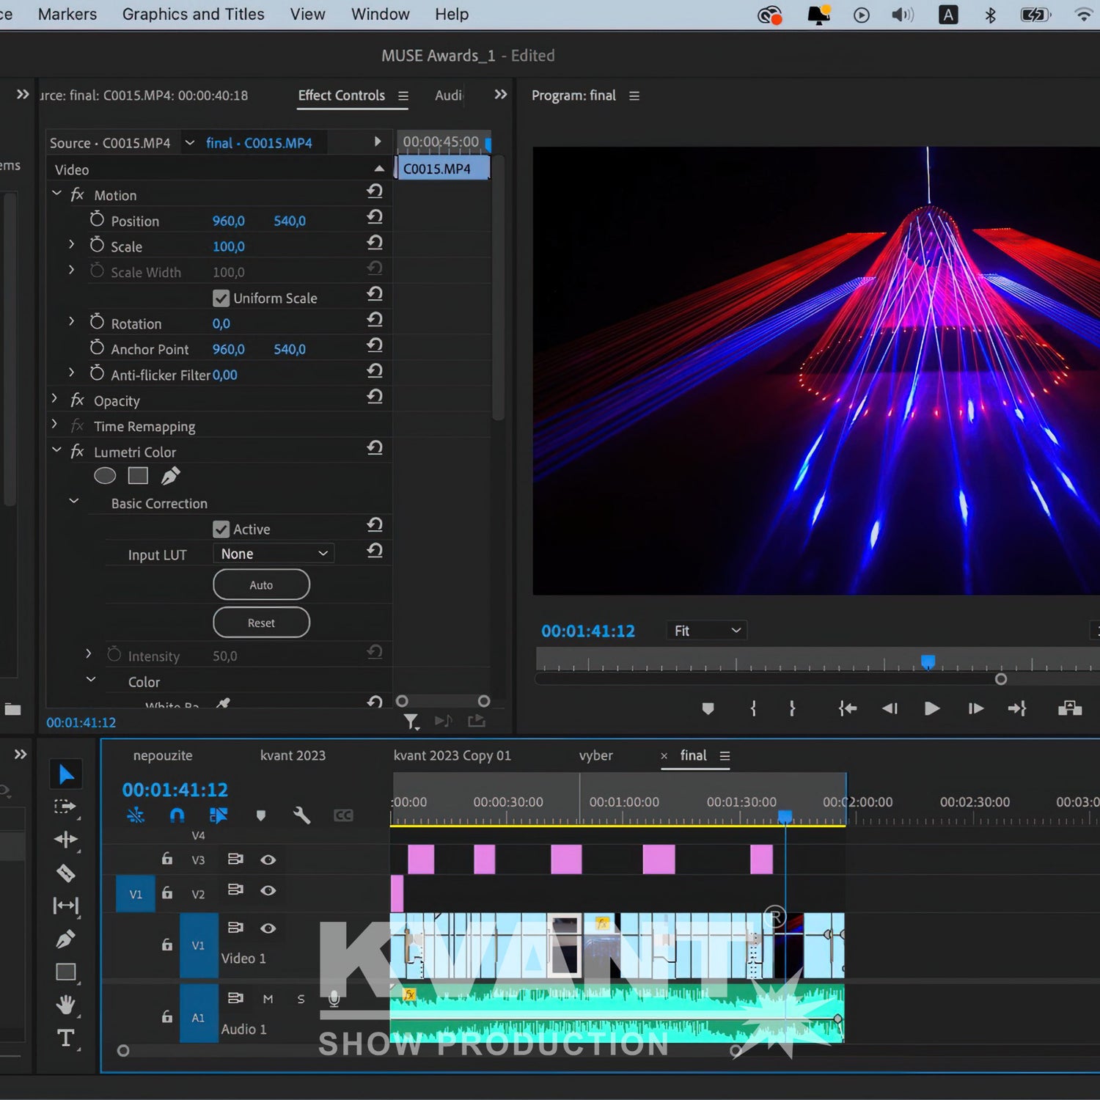The width and height of the screenshot is (1100, 1100).
Task: Create ellipse mask under Lumetri Color
Action: (105, 476)
